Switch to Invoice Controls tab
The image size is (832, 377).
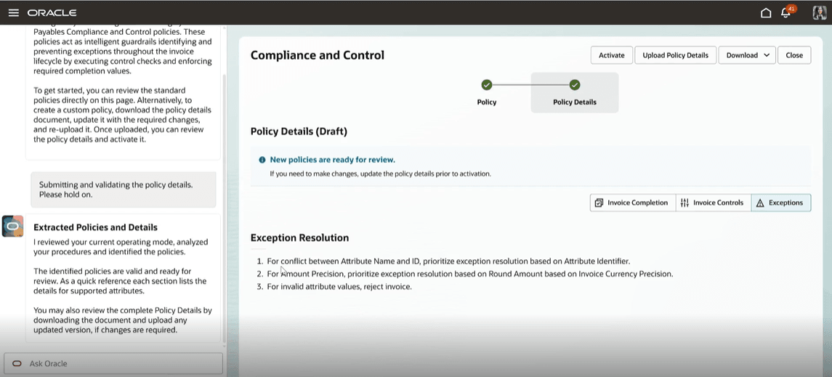(x=713, y=203)
